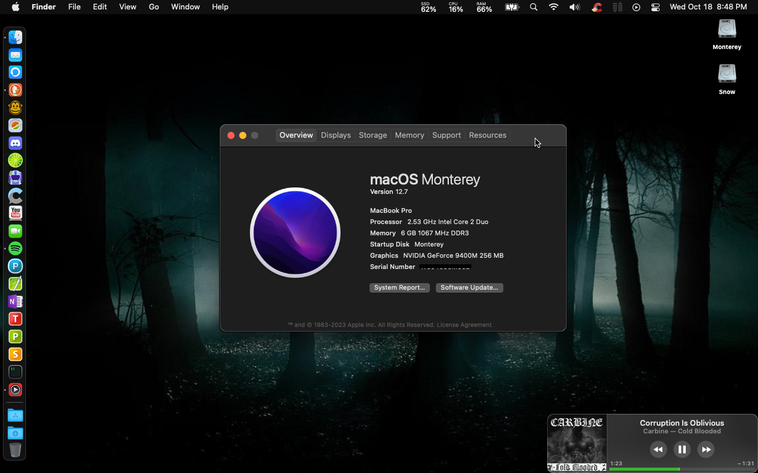758x473 pixels.
Task: Open the volume menu bar icon
Action: coord(574,7)
